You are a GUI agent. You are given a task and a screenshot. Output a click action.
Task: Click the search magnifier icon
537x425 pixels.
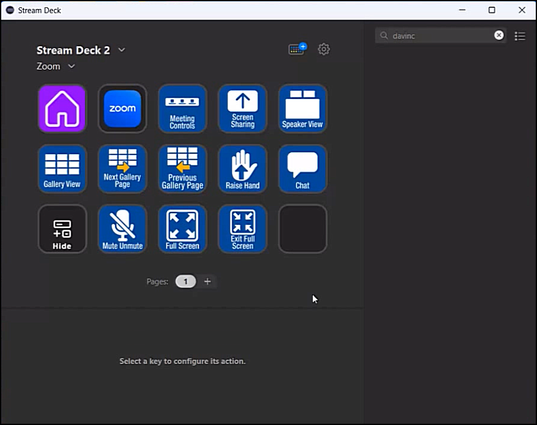[x=384, y=35]
